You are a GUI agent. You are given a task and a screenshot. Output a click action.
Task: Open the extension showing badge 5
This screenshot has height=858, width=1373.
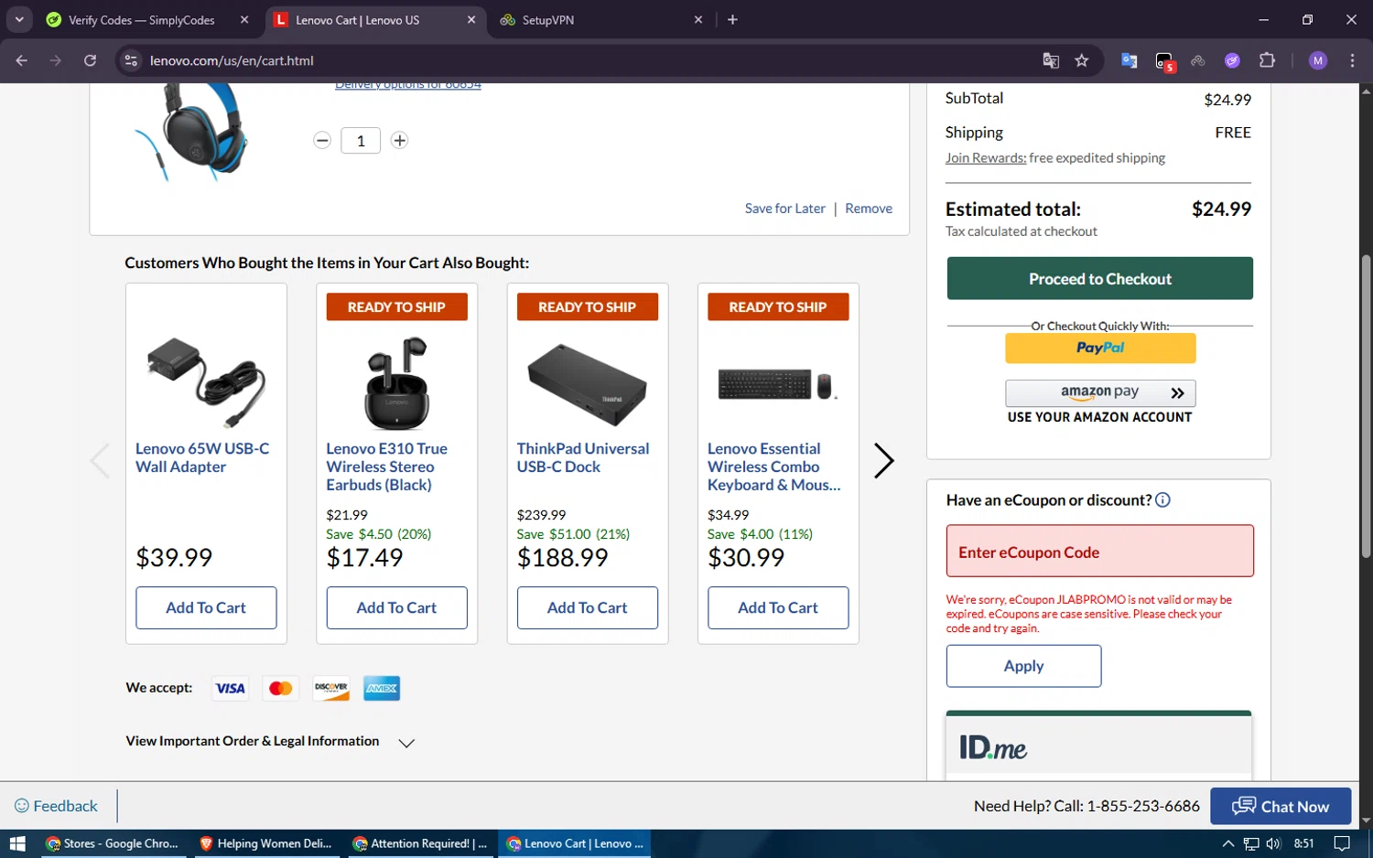click(1164, 61)
